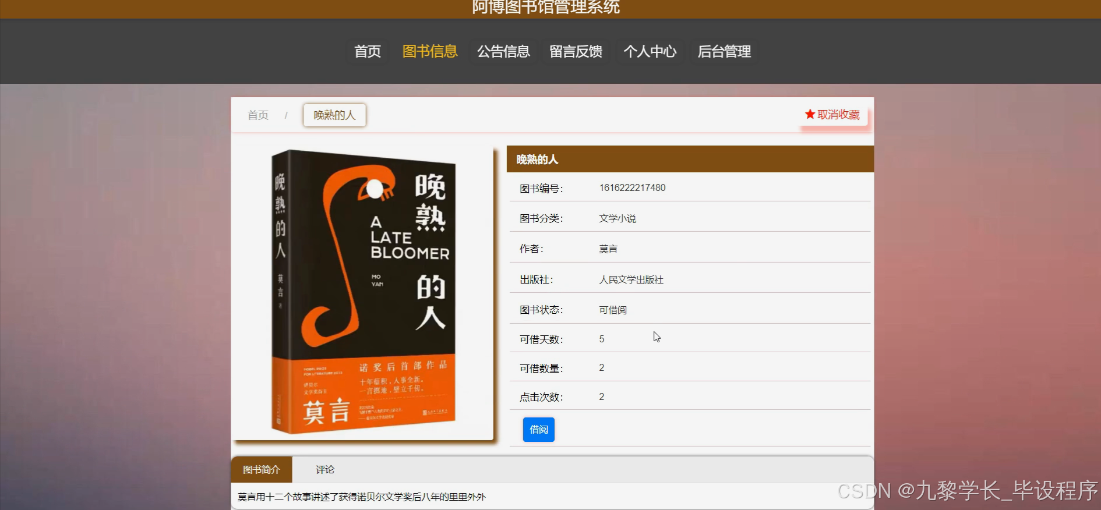Click the category value 文学小说
This screenshot has height=510, width=1101.
(x=617, y=218)
